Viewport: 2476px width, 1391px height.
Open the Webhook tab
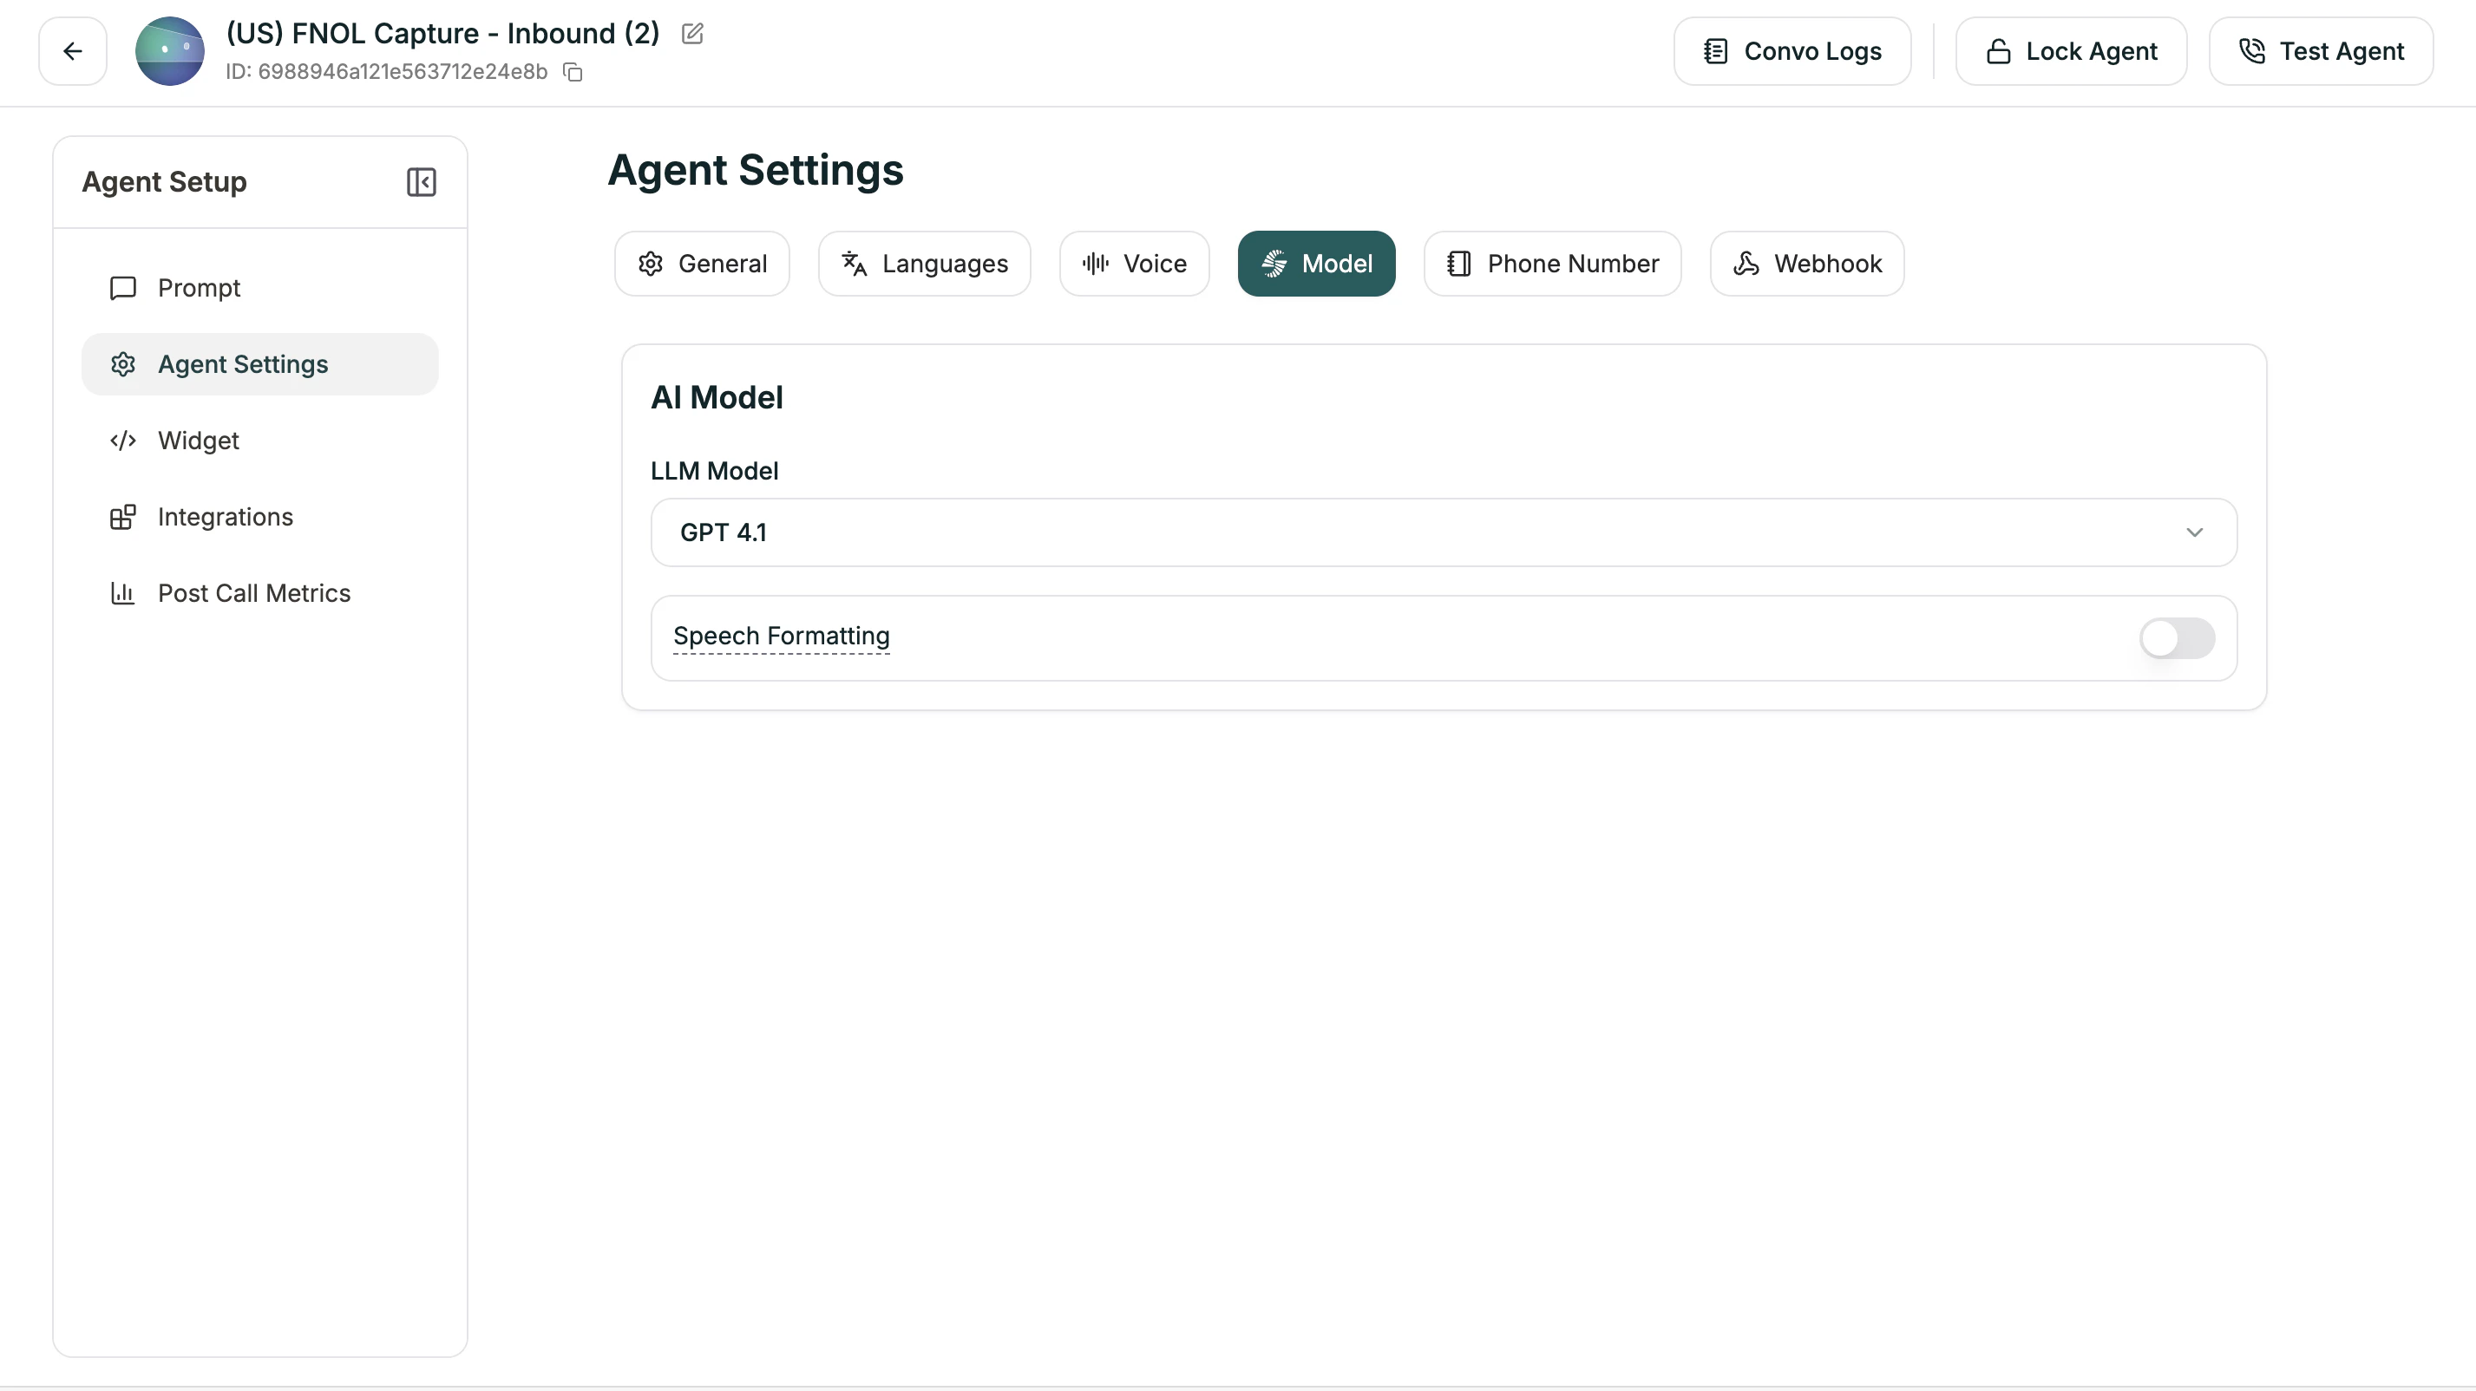click(1806, 264)
